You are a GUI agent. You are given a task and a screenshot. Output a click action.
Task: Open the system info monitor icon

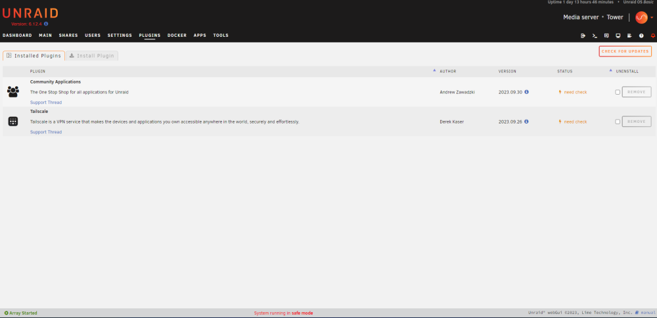tap(618, 36)
